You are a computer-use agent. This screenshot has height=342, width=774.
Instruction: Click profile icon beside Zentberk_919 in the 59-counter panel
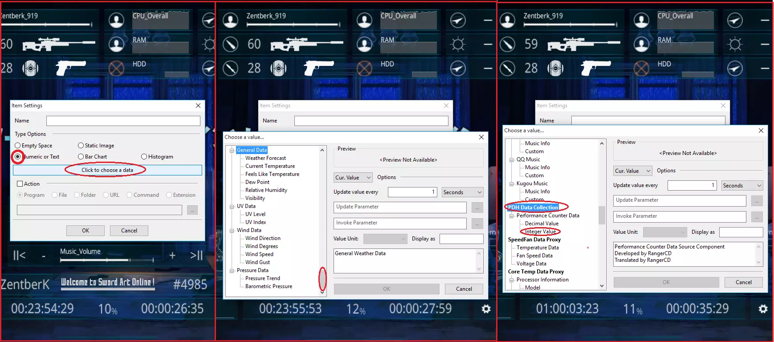508,20
